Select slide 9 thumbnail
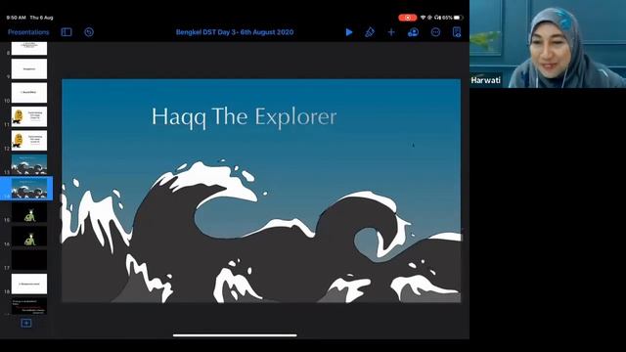 (29, 68)
